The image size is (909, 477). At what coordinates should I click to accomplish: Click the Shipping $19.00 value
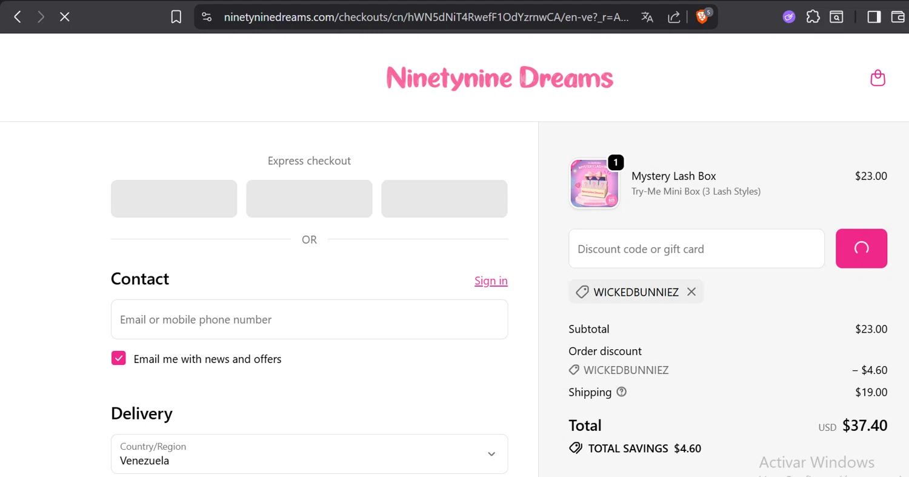click(871, 392)
